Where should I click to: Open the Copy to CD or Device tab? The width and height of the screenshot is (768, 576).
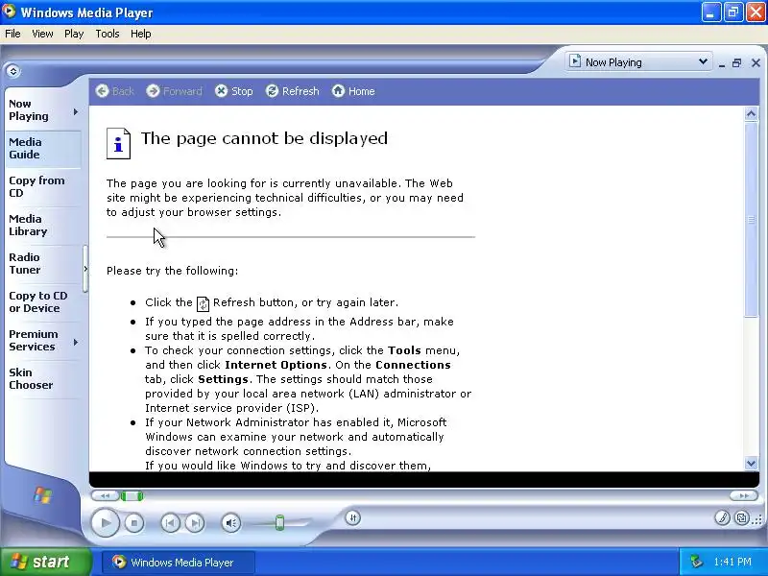[43, 302]
